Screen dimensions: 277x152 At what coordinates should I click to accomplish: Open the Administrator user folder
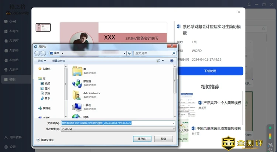tap(77, 95)
